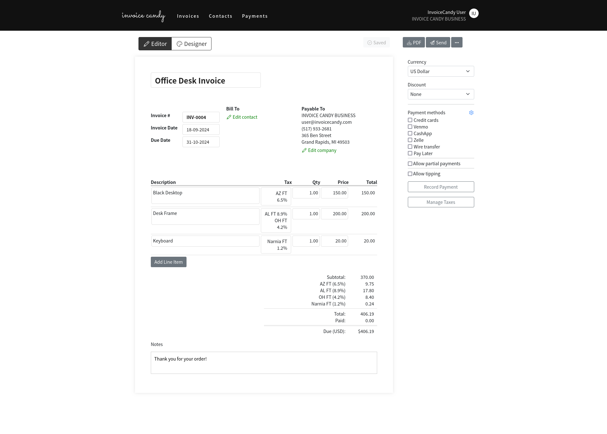607x434 pixels.
Task: Enable the Credit cards payment method
Action: point(410,120)
